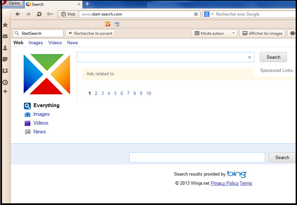Open the Contacts panel in sidebar

pos(5,48)
